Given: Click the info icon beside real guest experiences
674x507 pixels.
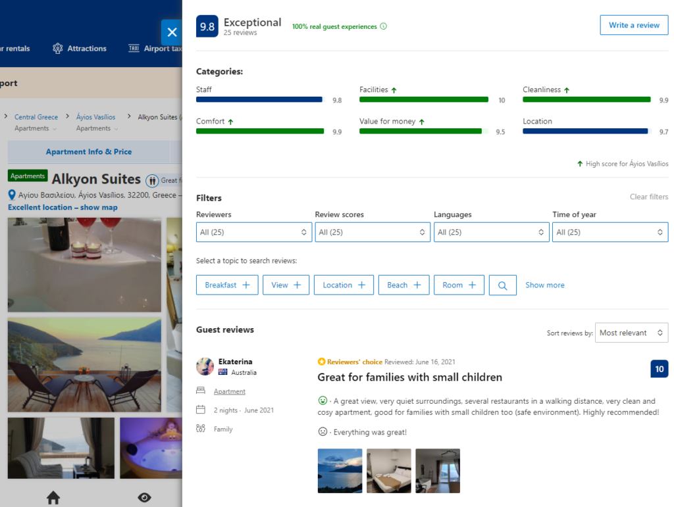Looking at the screenshot, I should pyautogui.click(x=384, y=26).
